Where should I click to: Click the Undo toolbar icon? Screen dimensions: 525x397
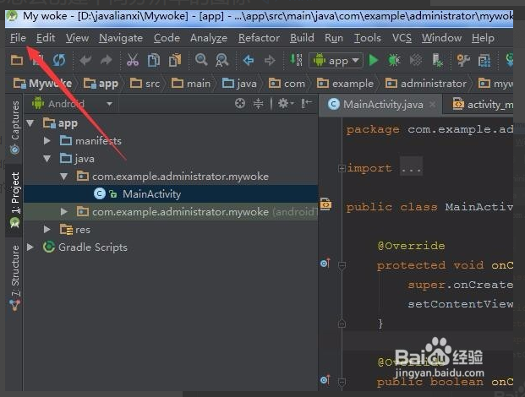[85, 61]
